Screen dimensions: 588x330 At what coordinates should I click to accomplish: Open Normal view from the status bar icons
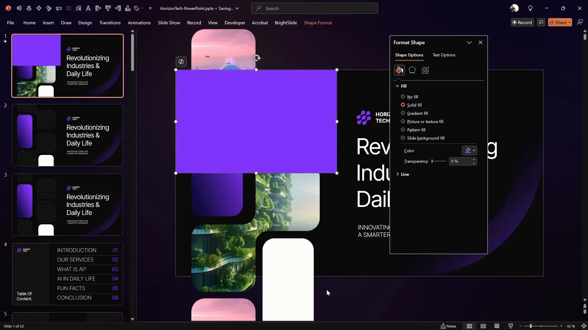pos(469,326)
